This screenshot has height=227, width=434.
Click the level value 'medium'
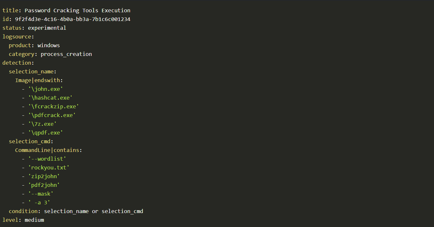[34, 220]
